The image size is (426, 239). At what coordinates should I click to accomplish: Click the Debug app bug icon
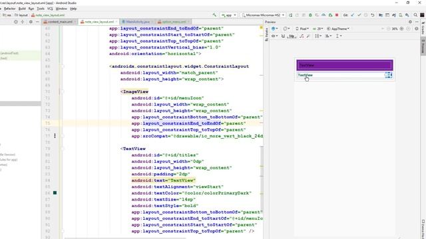tap(310, 15)
